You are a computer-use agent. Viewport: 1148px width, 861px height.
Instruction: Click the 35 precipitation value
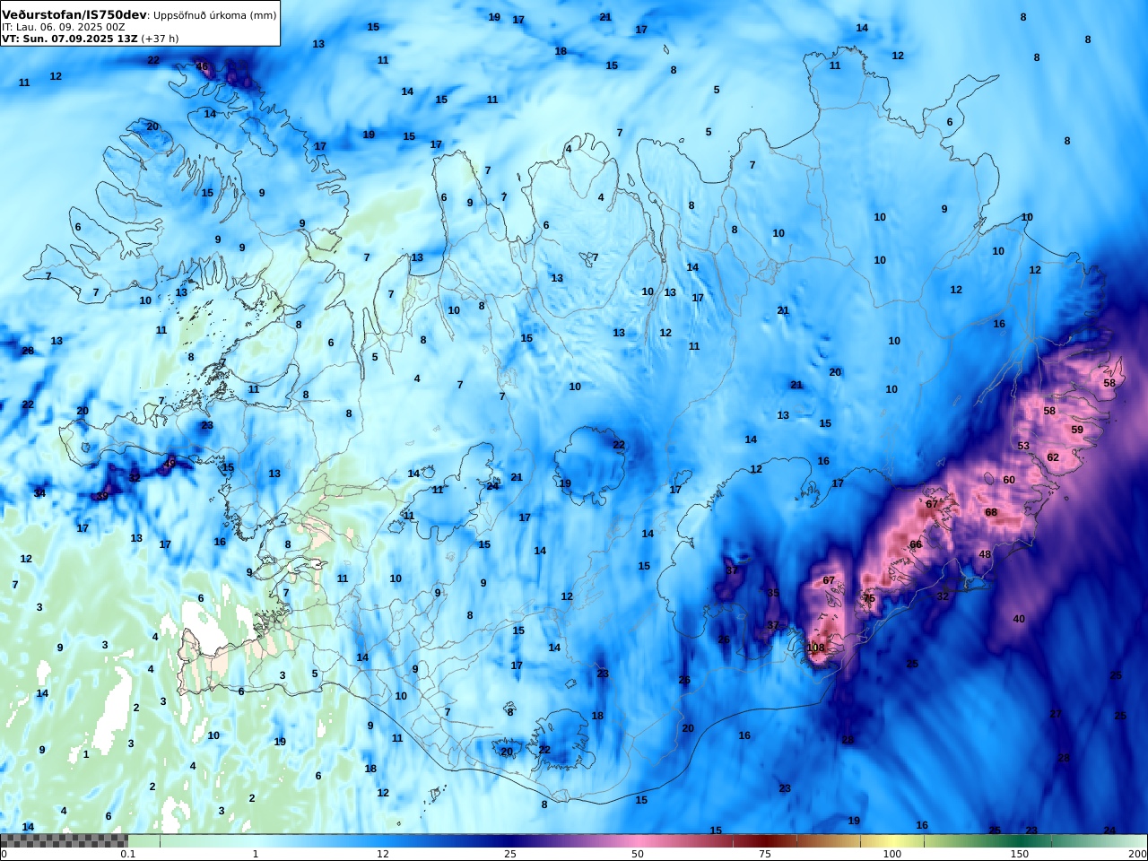(x=773, y=594)
